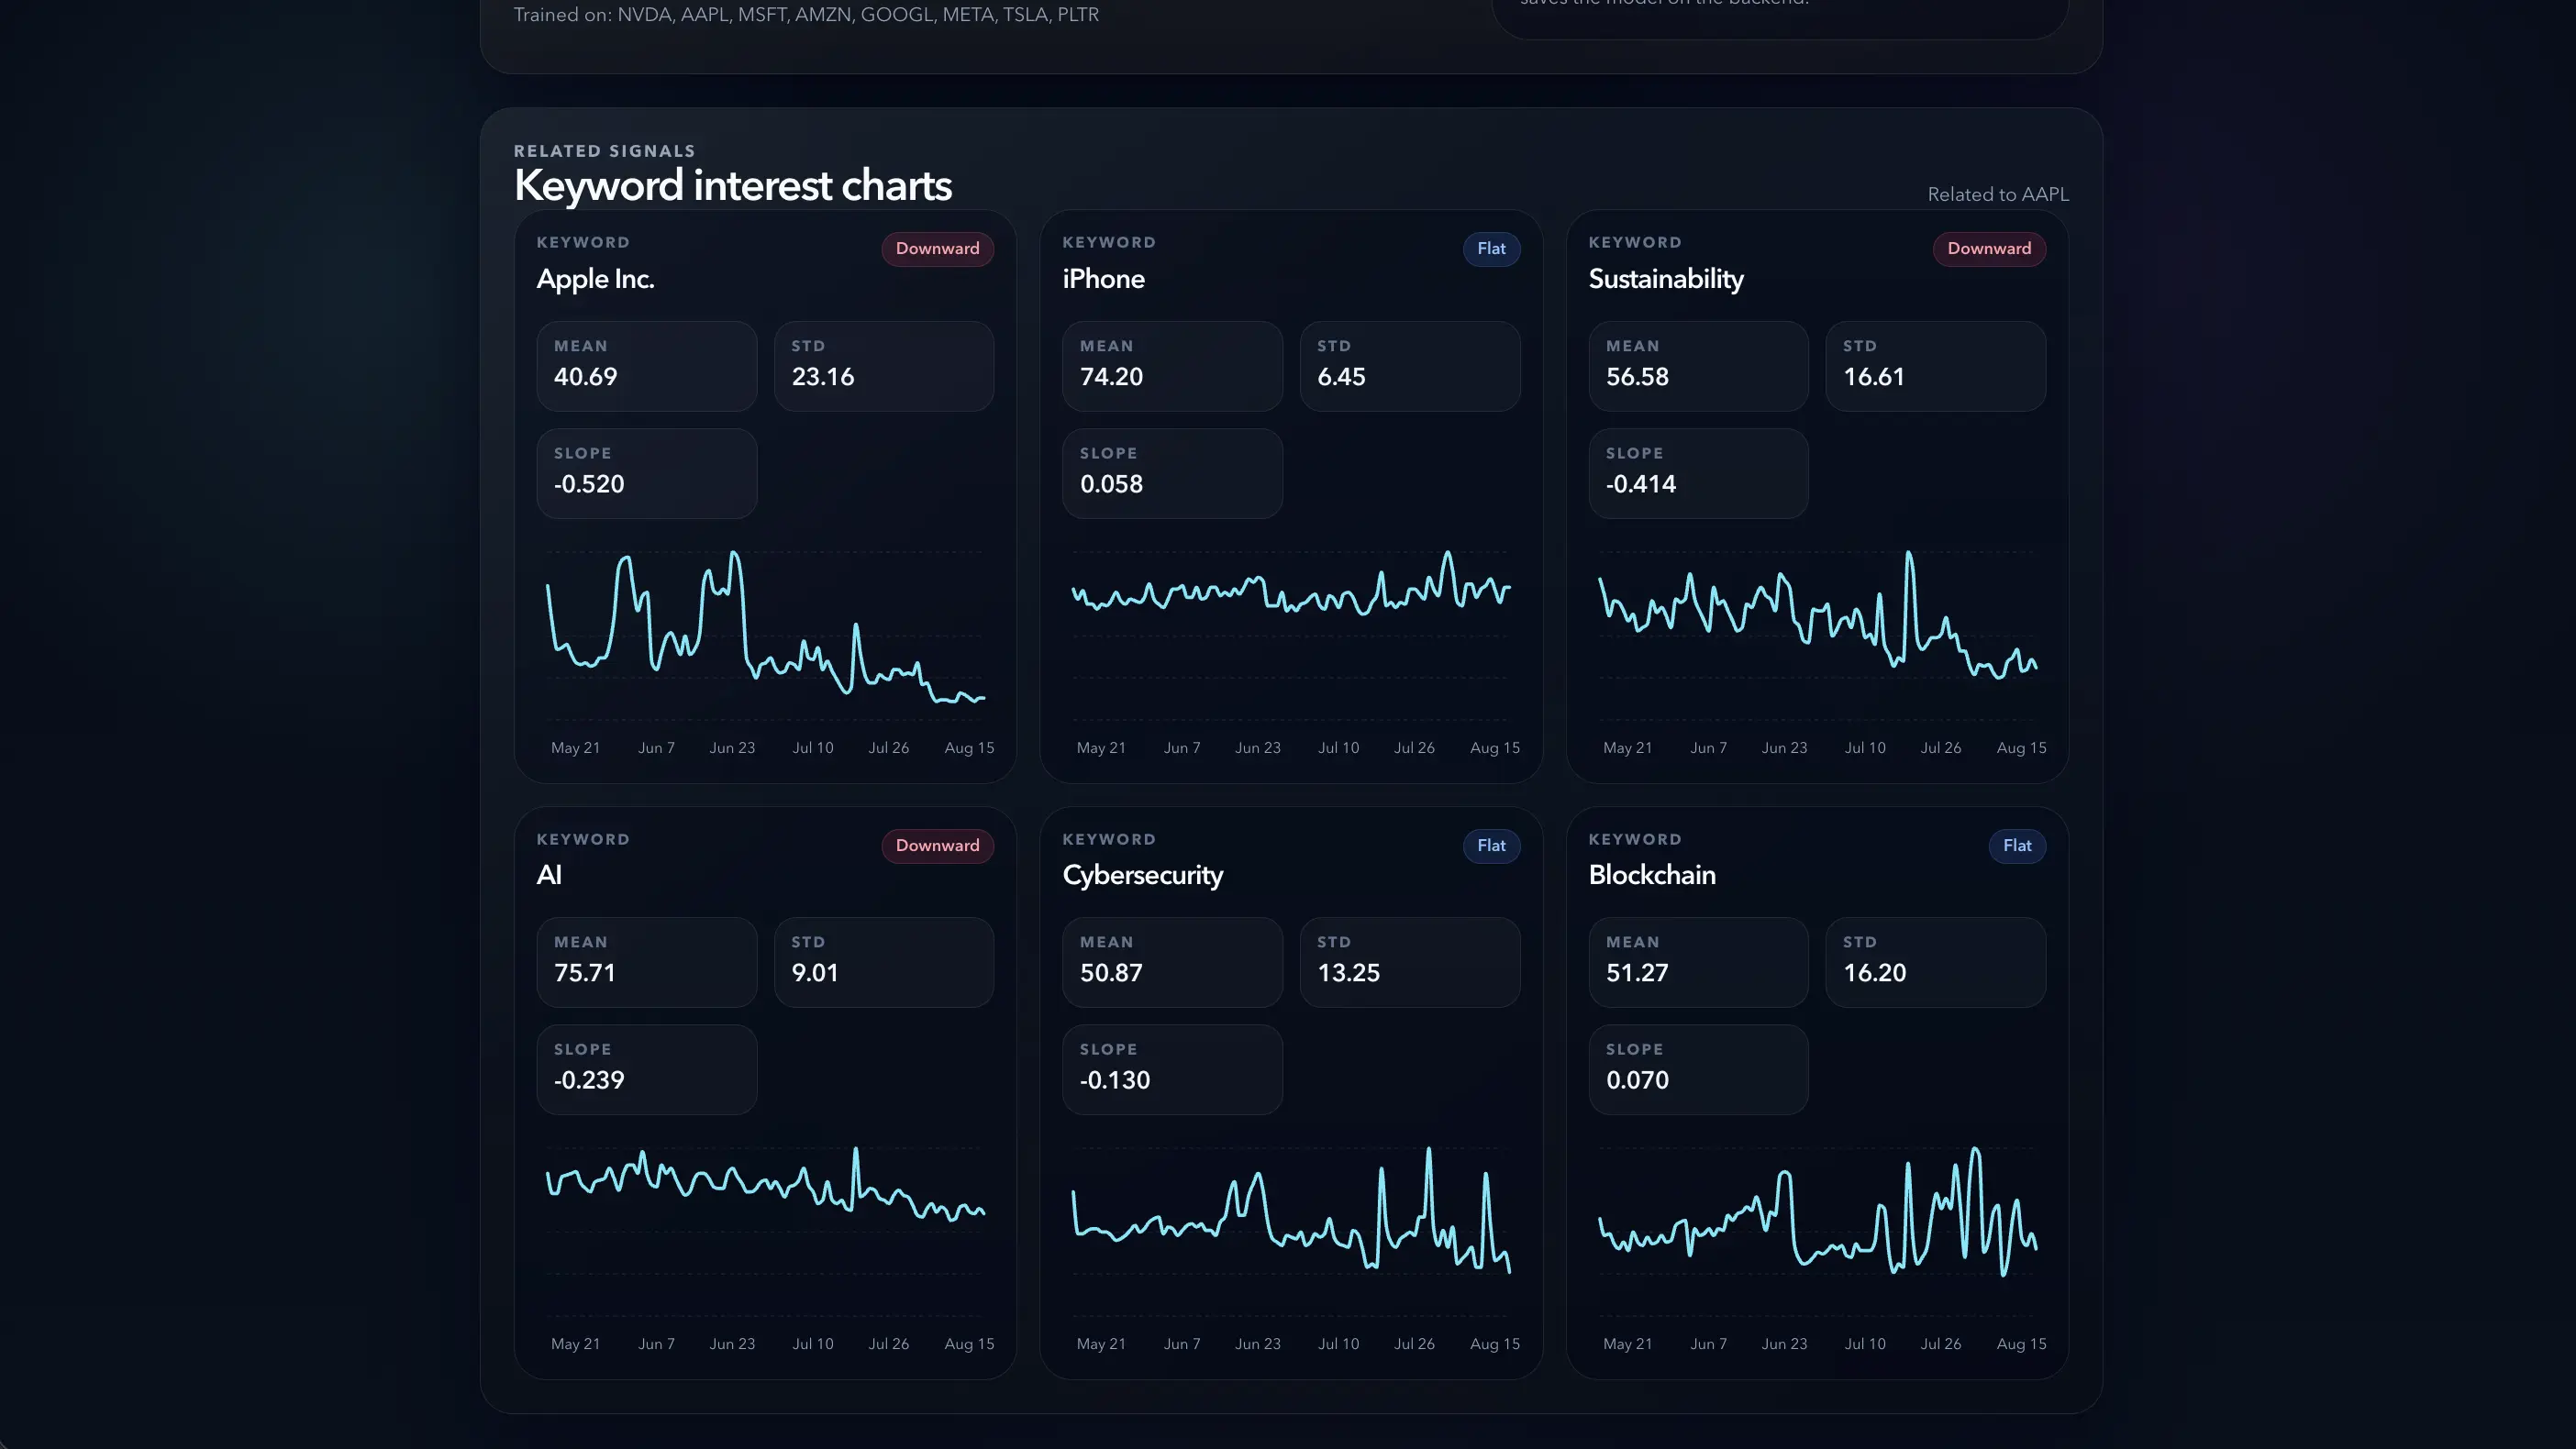This screenshot has width=2576, height=1449.
Task: Click the Downward badge on AI card
Action: pos(937,846)
